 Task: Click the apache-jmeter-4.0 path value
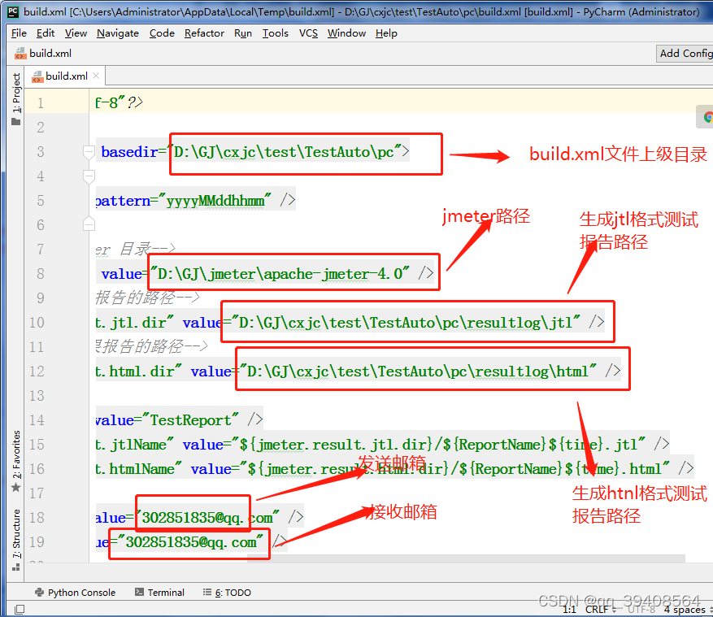point(280,274)
